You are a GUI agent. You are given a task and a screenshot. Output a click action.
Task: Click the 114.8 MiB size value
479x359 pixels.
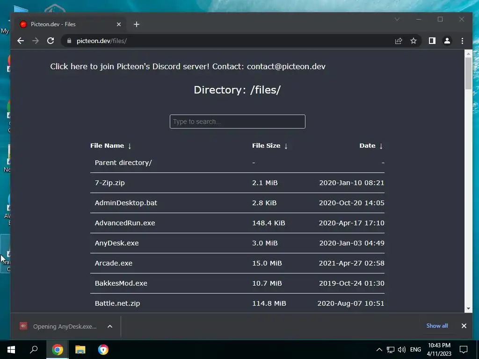click(269, 303)
